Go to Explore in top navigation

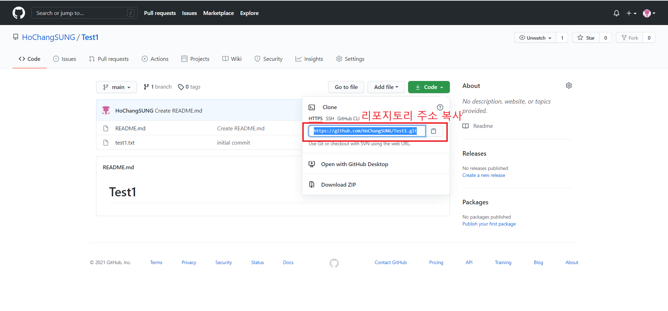(x=249, y=13)
